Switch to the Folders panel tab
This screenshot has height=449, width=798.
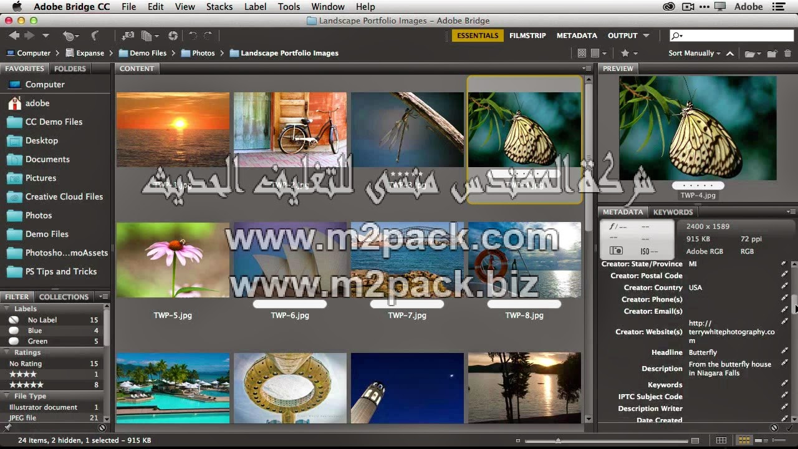pyautogui.click(x=70, y=69)
